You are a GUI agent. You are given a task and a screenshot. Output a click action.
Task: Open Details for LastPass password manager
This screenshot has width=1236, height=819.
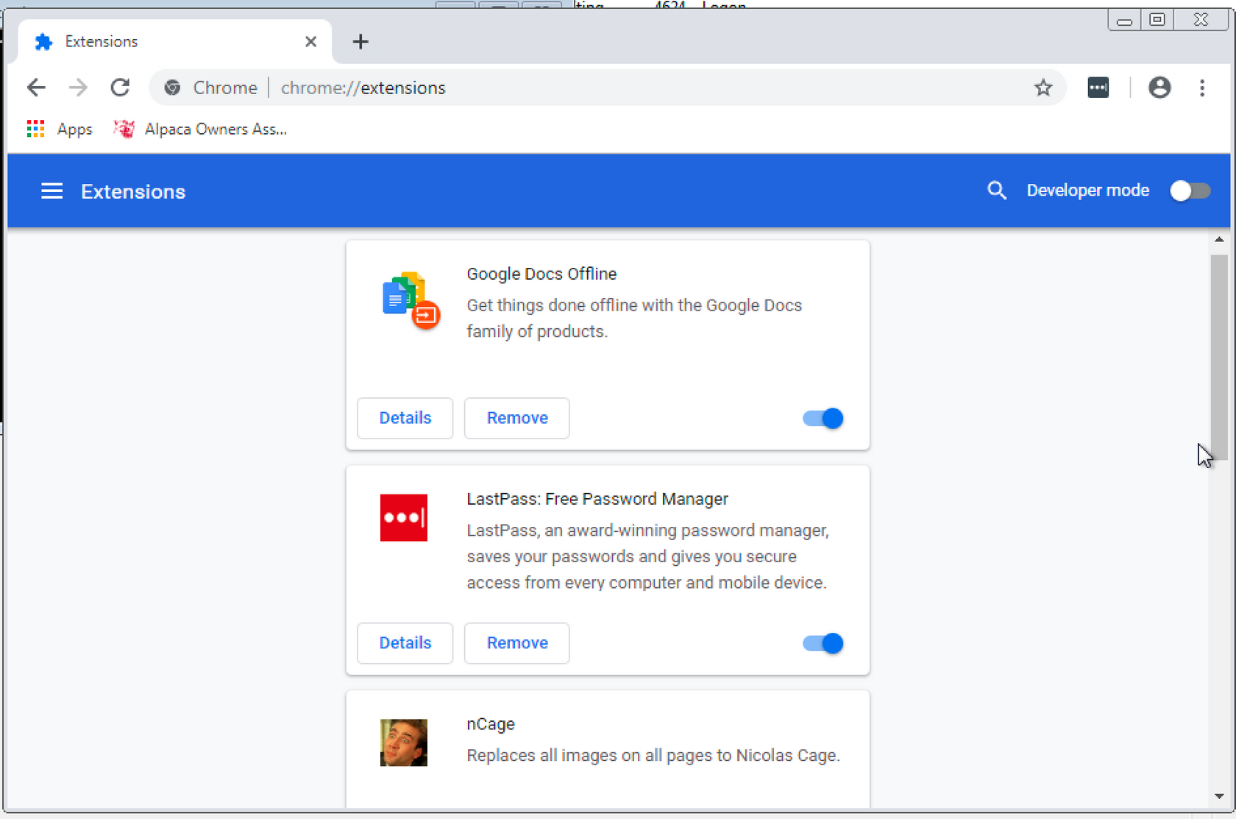[x=405, y=643]
